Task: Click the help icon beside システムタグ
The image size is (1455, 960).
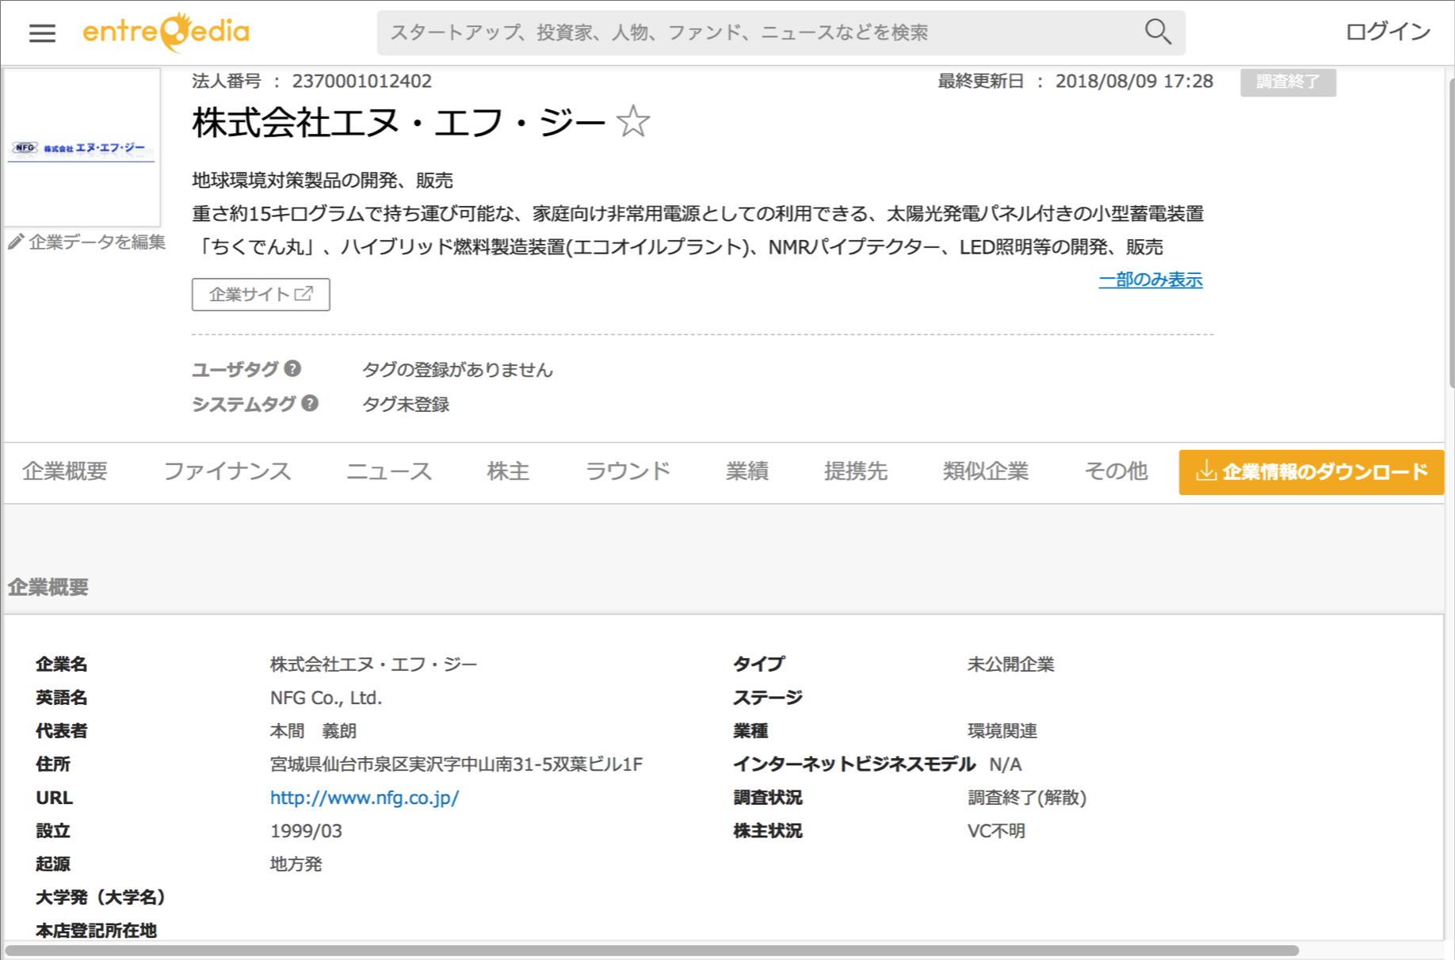Action: [x=310, y=403]
